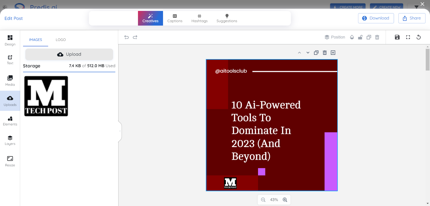Select the purple rectangle on canvas
Viewport: 430px width, 206px height.
pos(331,161)
